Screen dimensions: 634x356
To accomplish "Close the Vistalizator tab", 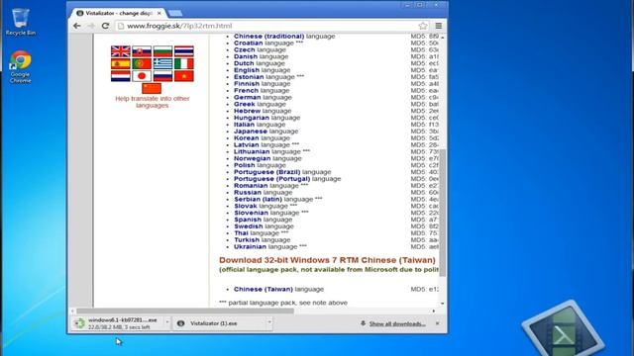I will pyautogui.click(x=159, y=13).
